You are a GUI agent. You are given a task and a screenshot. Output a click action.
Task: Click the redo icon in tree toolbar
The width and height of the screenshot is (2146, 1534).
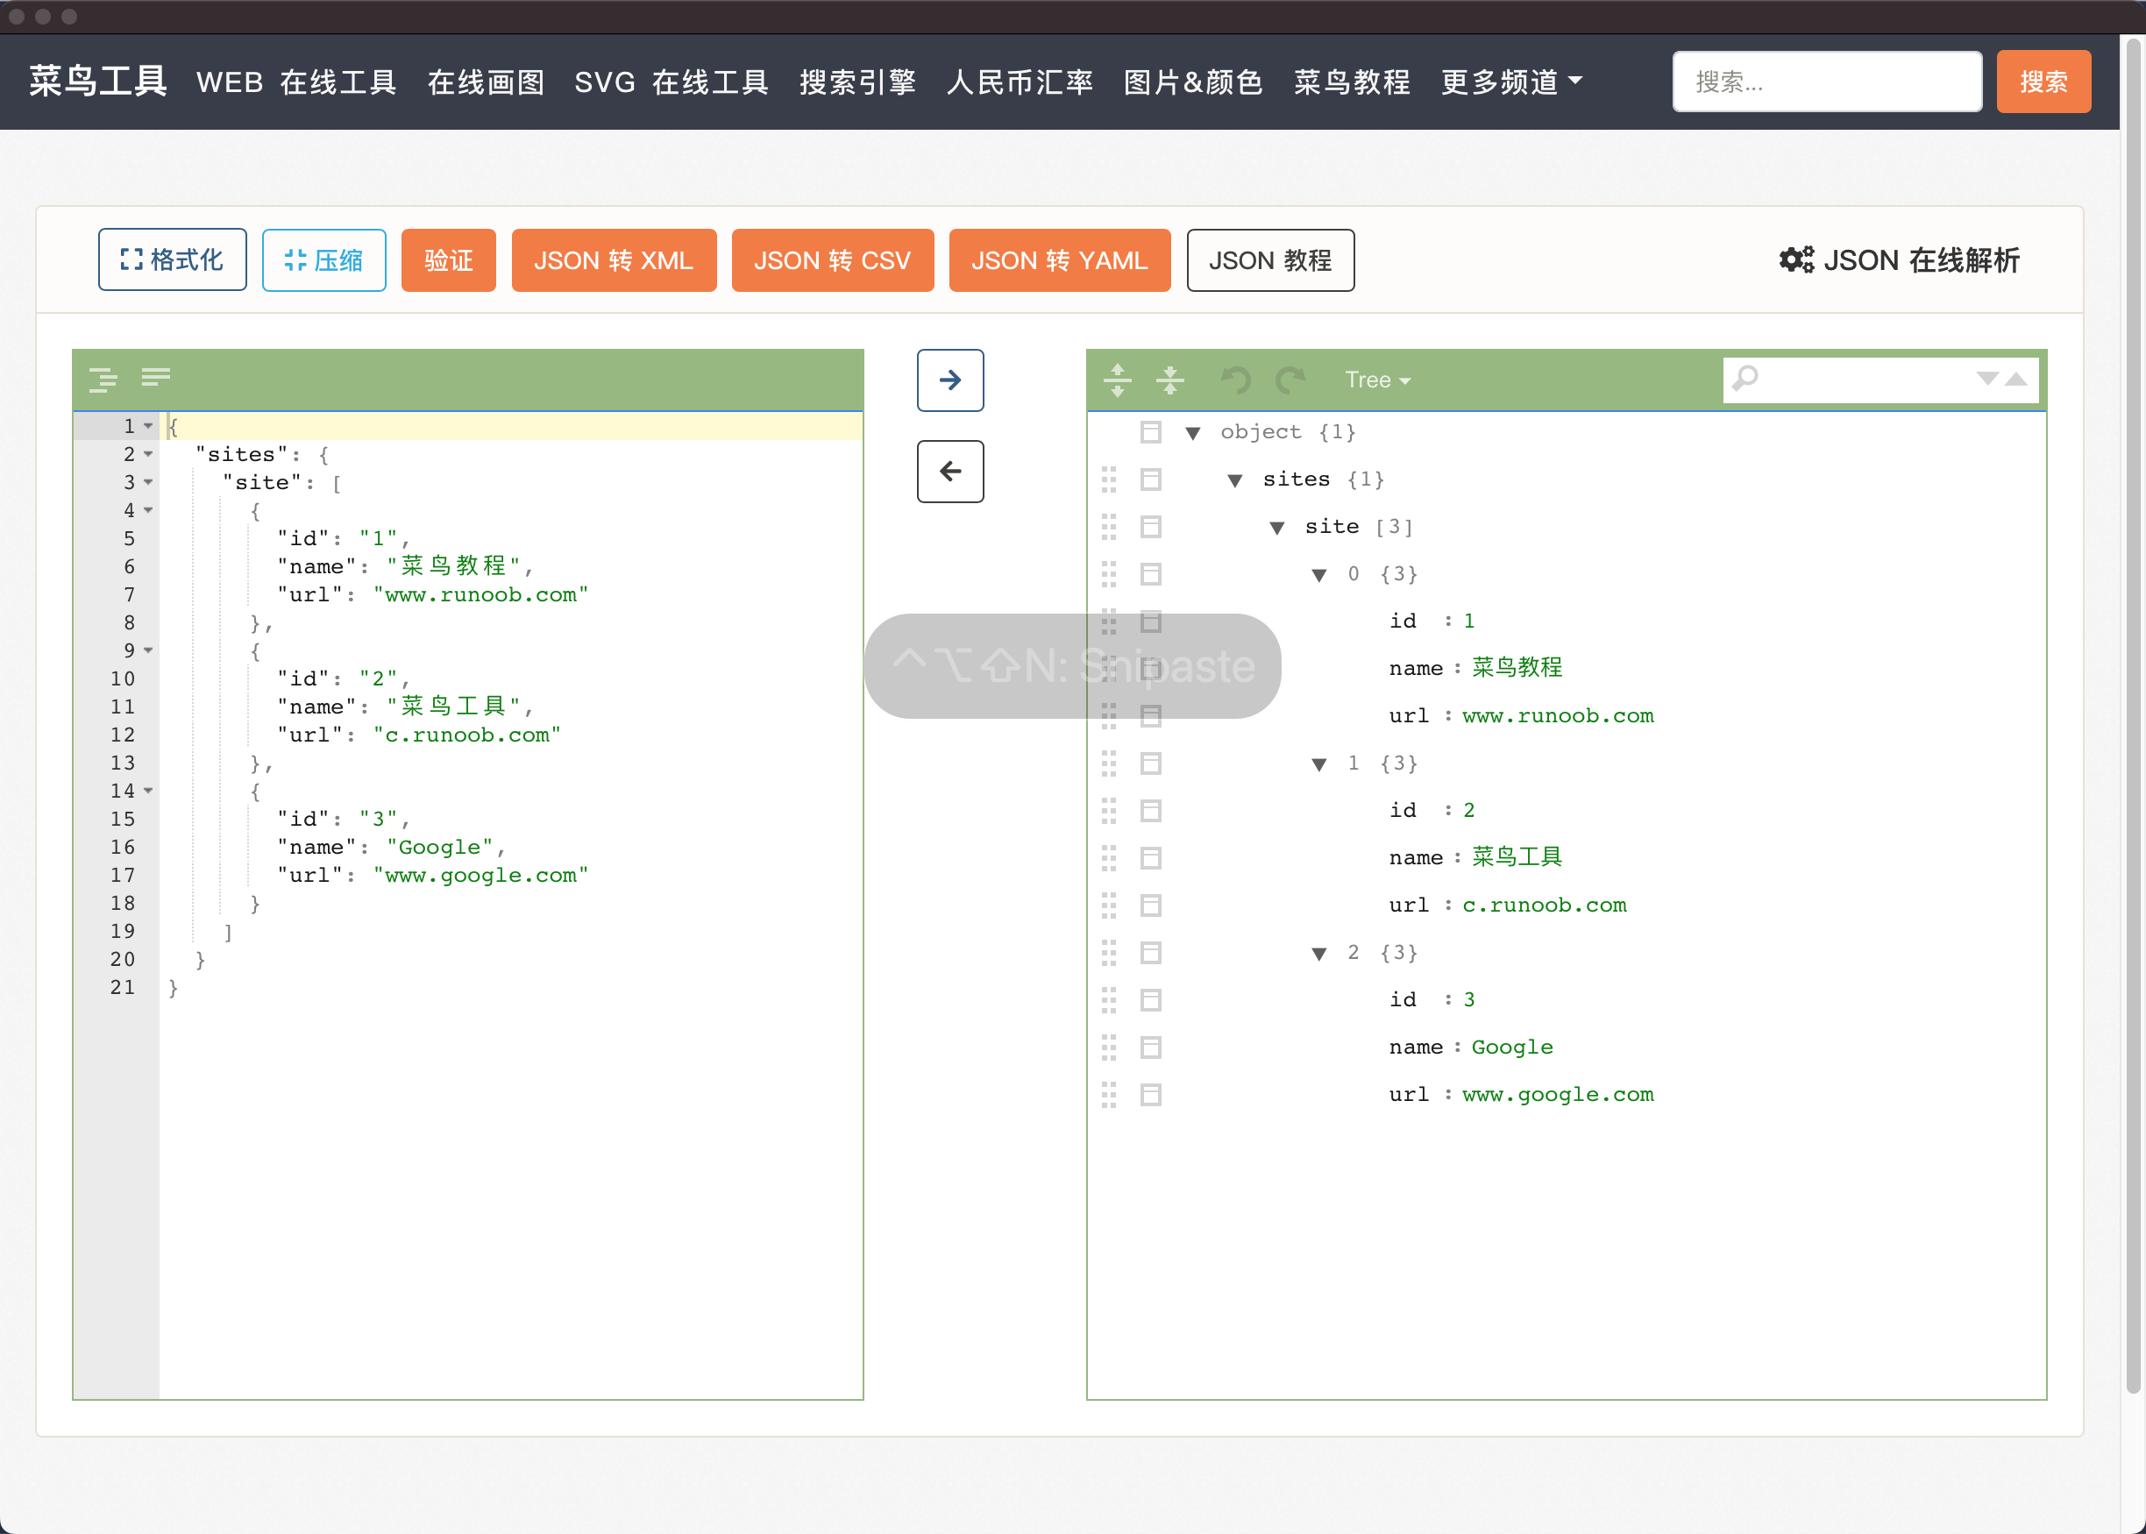point(1290,380)
